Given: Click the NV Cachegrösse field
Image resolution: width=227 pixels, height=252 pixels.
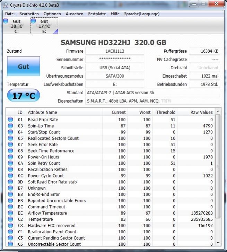Looking at the screenshot, I should tap(204, 59).
